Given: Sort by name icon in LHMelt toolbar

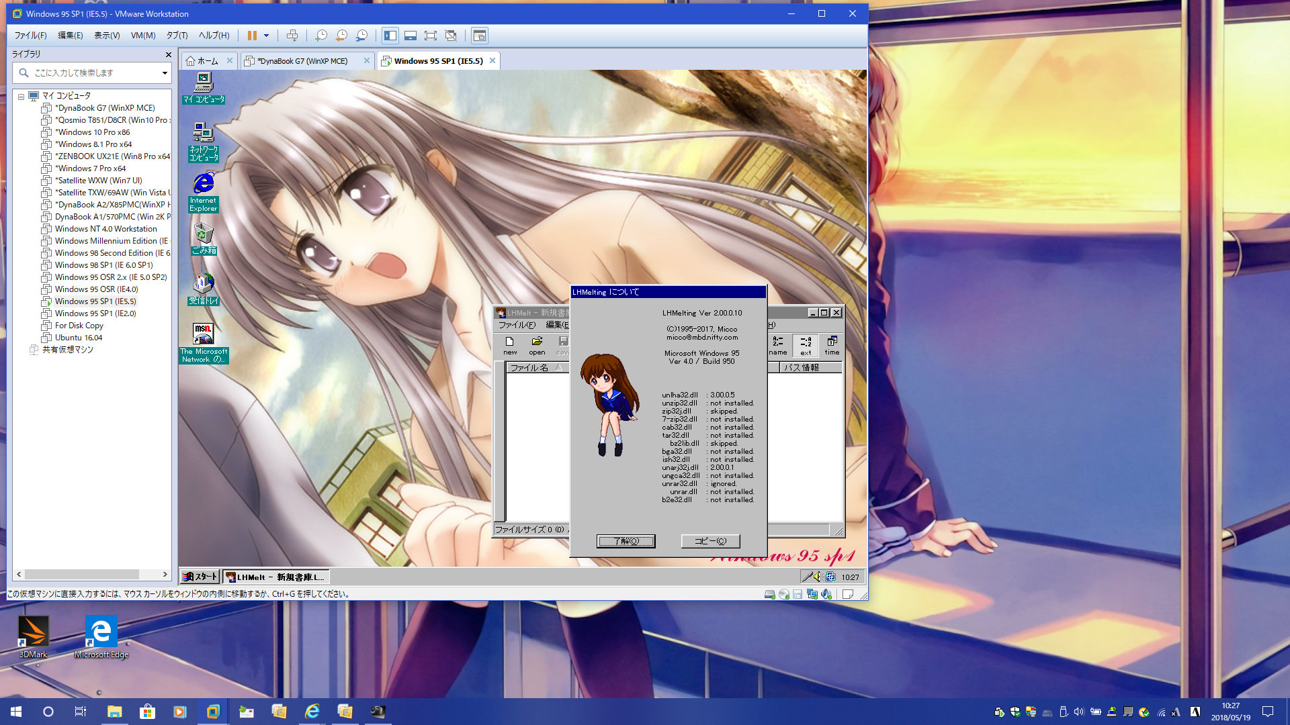Looking at the screenshot, I should [778, 346].
